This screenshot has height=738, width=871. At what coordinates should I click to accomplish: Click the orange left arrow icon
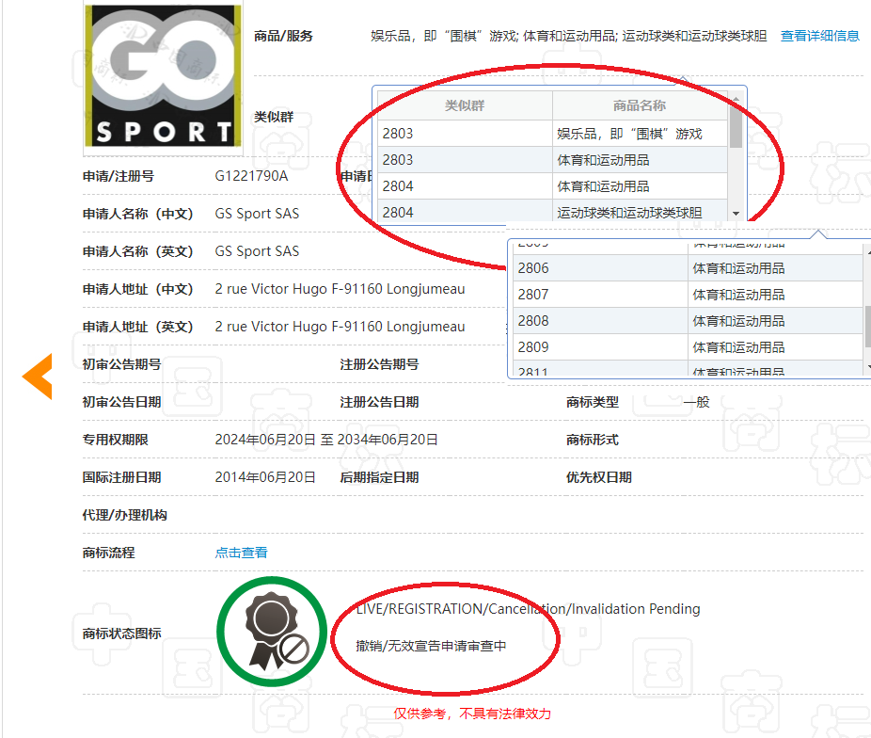38,377
